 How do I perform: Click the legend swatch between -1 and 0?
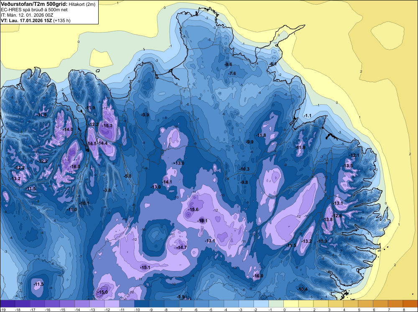(x=276, y=304)
